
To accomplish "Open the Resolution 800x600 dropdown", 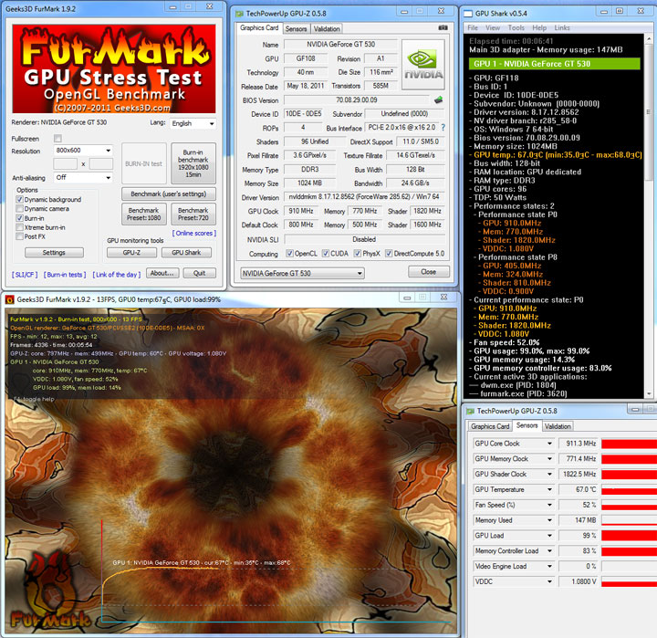I will (x=83, y=150).
